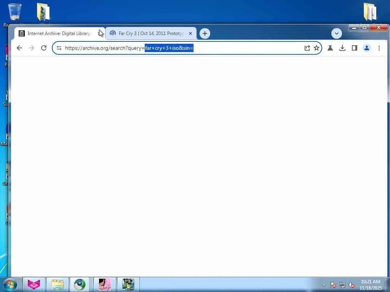Select the folder next to Recycle Bin
390x292 pixels.
click(x=43, y=13)
